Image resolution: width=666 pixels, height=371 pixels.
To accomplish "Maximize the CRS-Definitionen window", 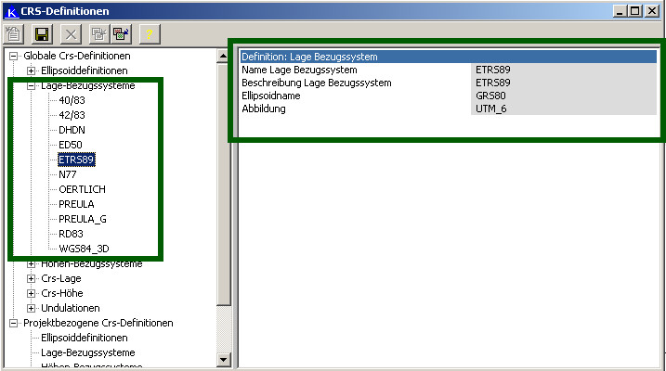I will tap(635, 11).
